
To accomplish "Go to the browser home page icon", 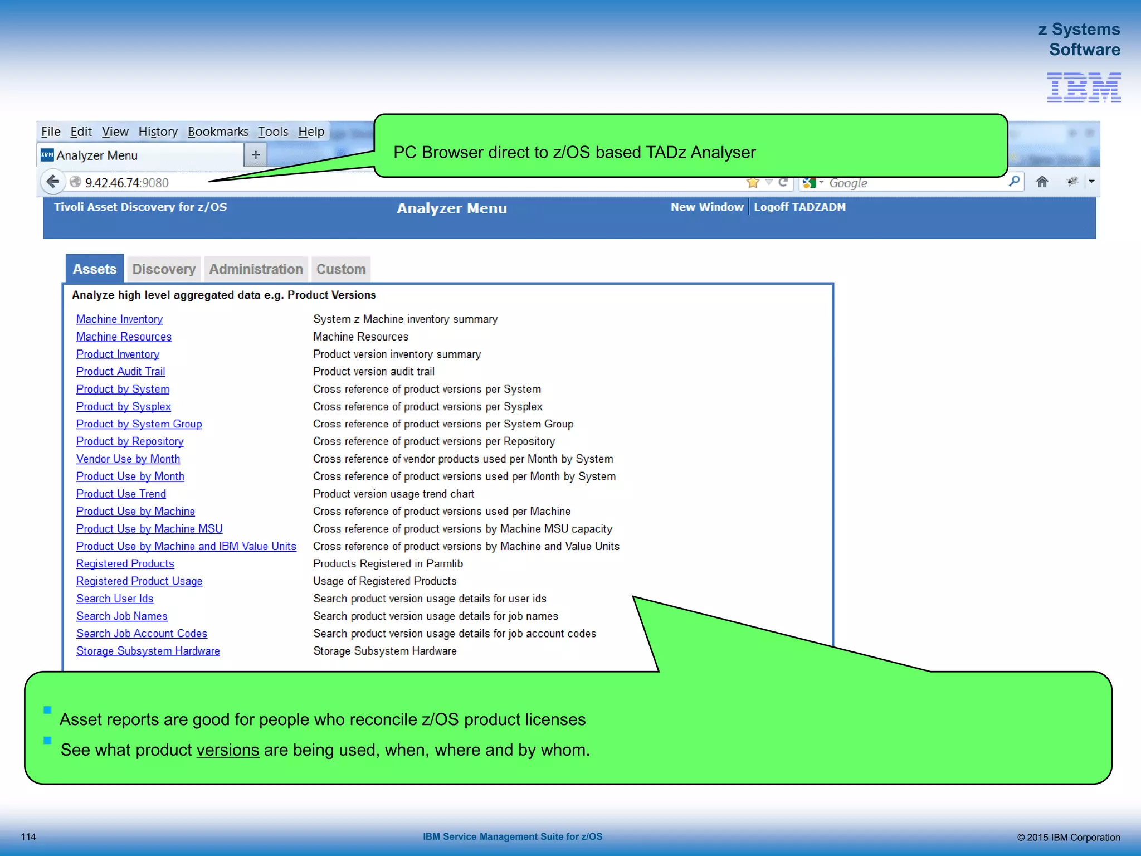I will (1042, 182).
